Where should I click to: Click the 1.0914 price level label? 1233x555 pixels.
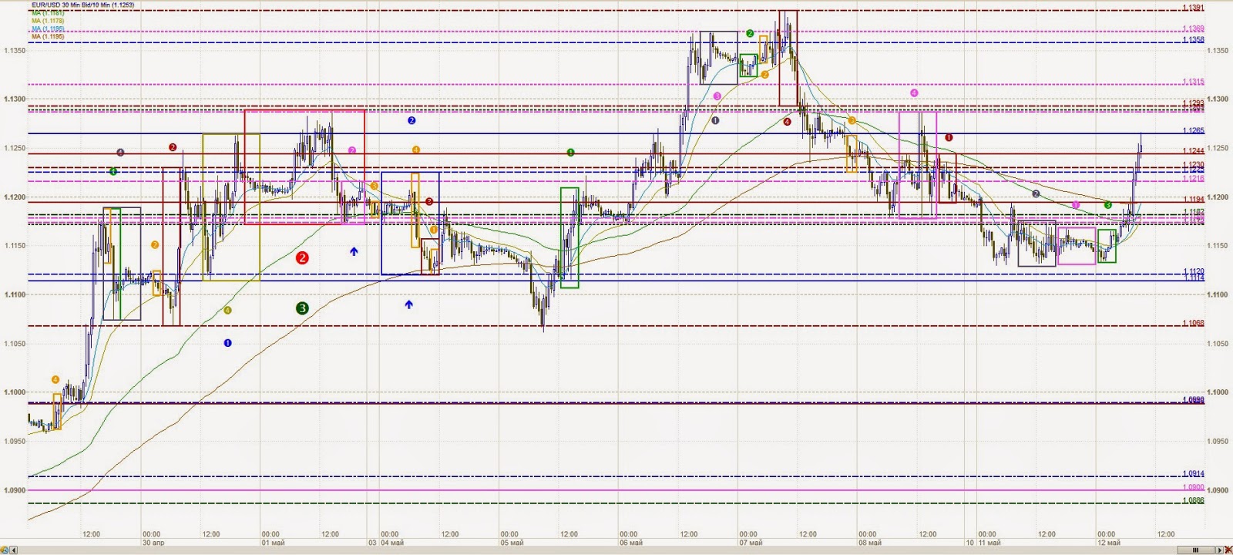pyautogui.click(x=1193, y=474)
